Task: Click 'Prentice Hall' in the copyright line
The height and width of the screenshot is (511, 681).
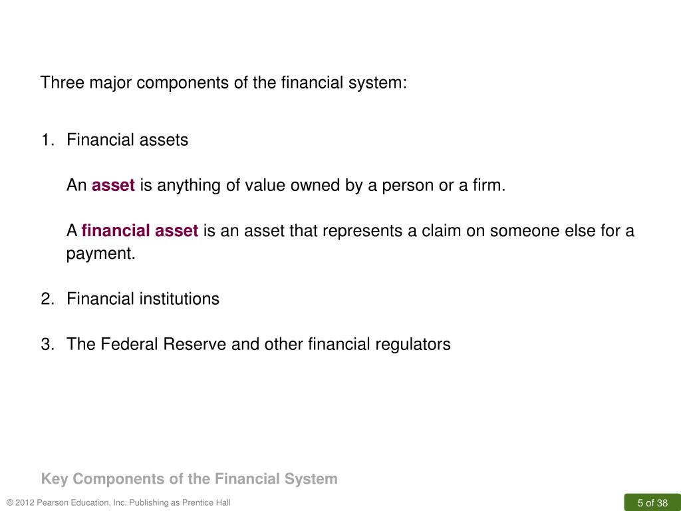Action: (206, 503)
